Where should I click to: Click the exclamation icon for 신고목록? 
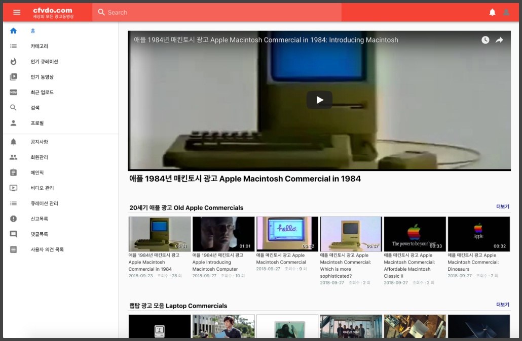14,219
